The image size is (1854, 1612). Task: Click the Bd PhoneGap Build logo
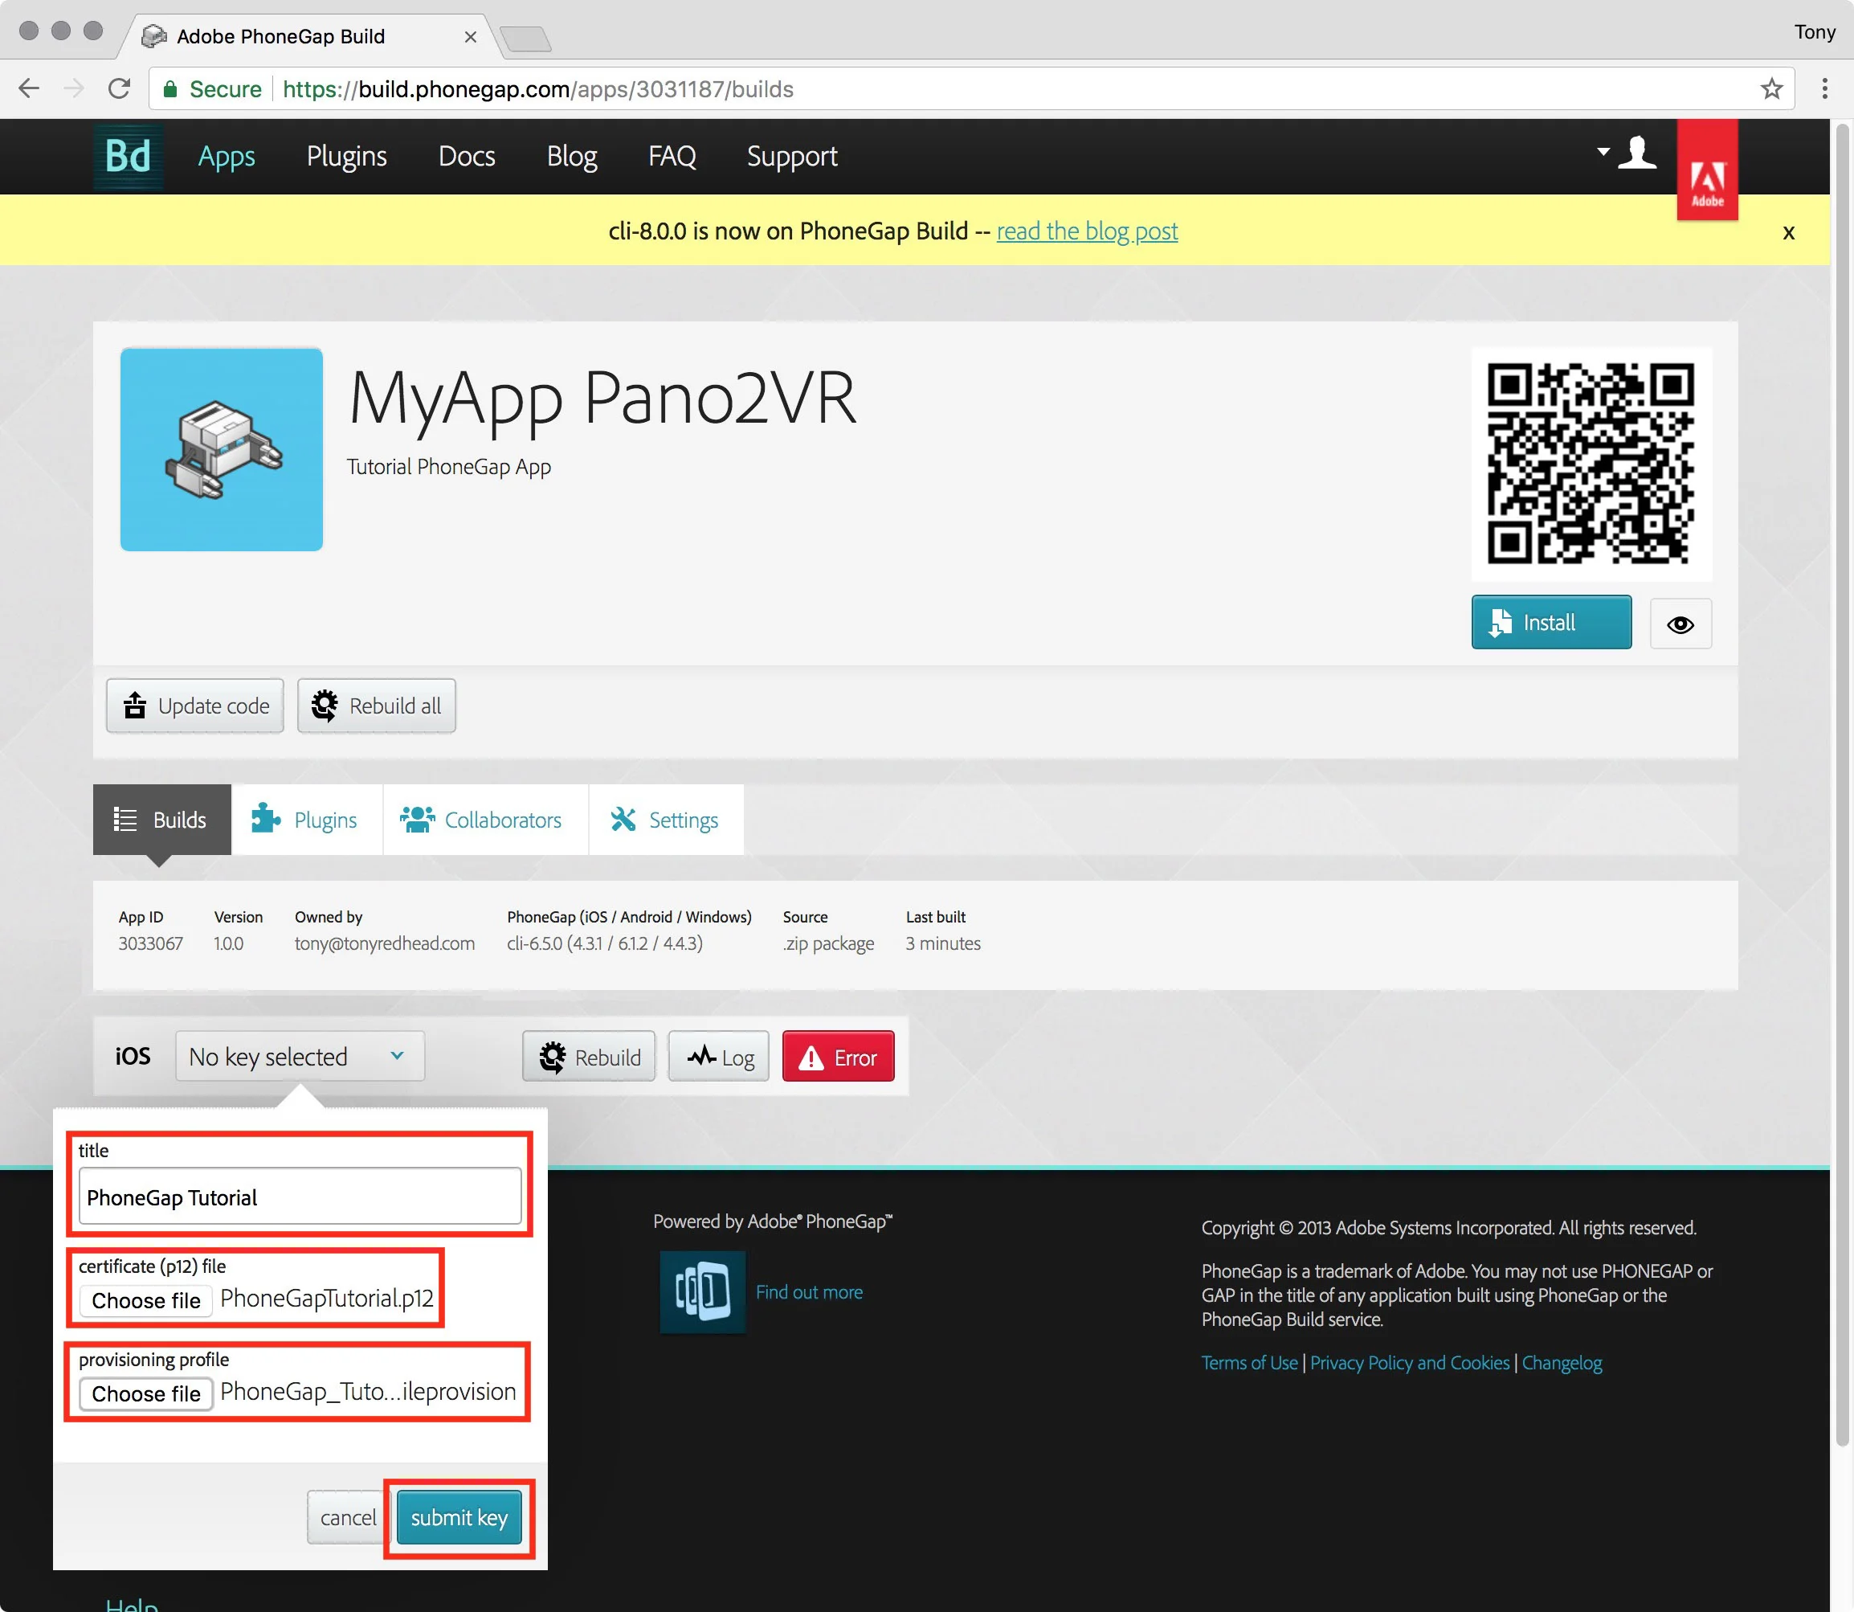coord(129,157)
